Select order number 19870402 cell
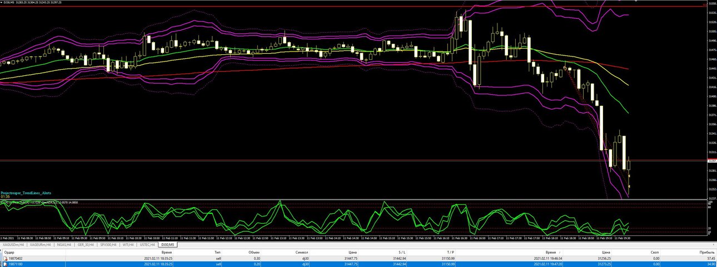The image size is (717, 267). 15,258
